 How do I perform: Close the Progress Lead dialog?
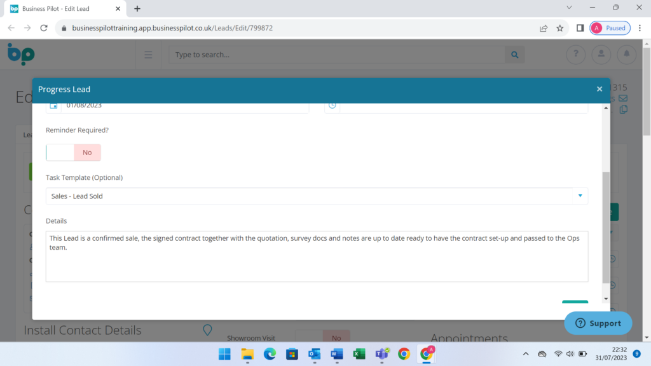599,89
